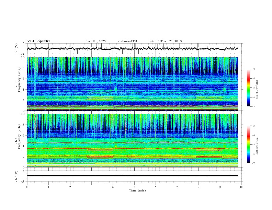Click the ch.1 color bar log(PSD) label
Screen dimensions: 272x210
click(257, 90)
